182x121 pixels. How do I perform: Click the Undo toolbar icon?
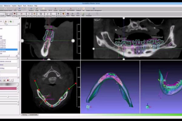[x=19, y=9]
